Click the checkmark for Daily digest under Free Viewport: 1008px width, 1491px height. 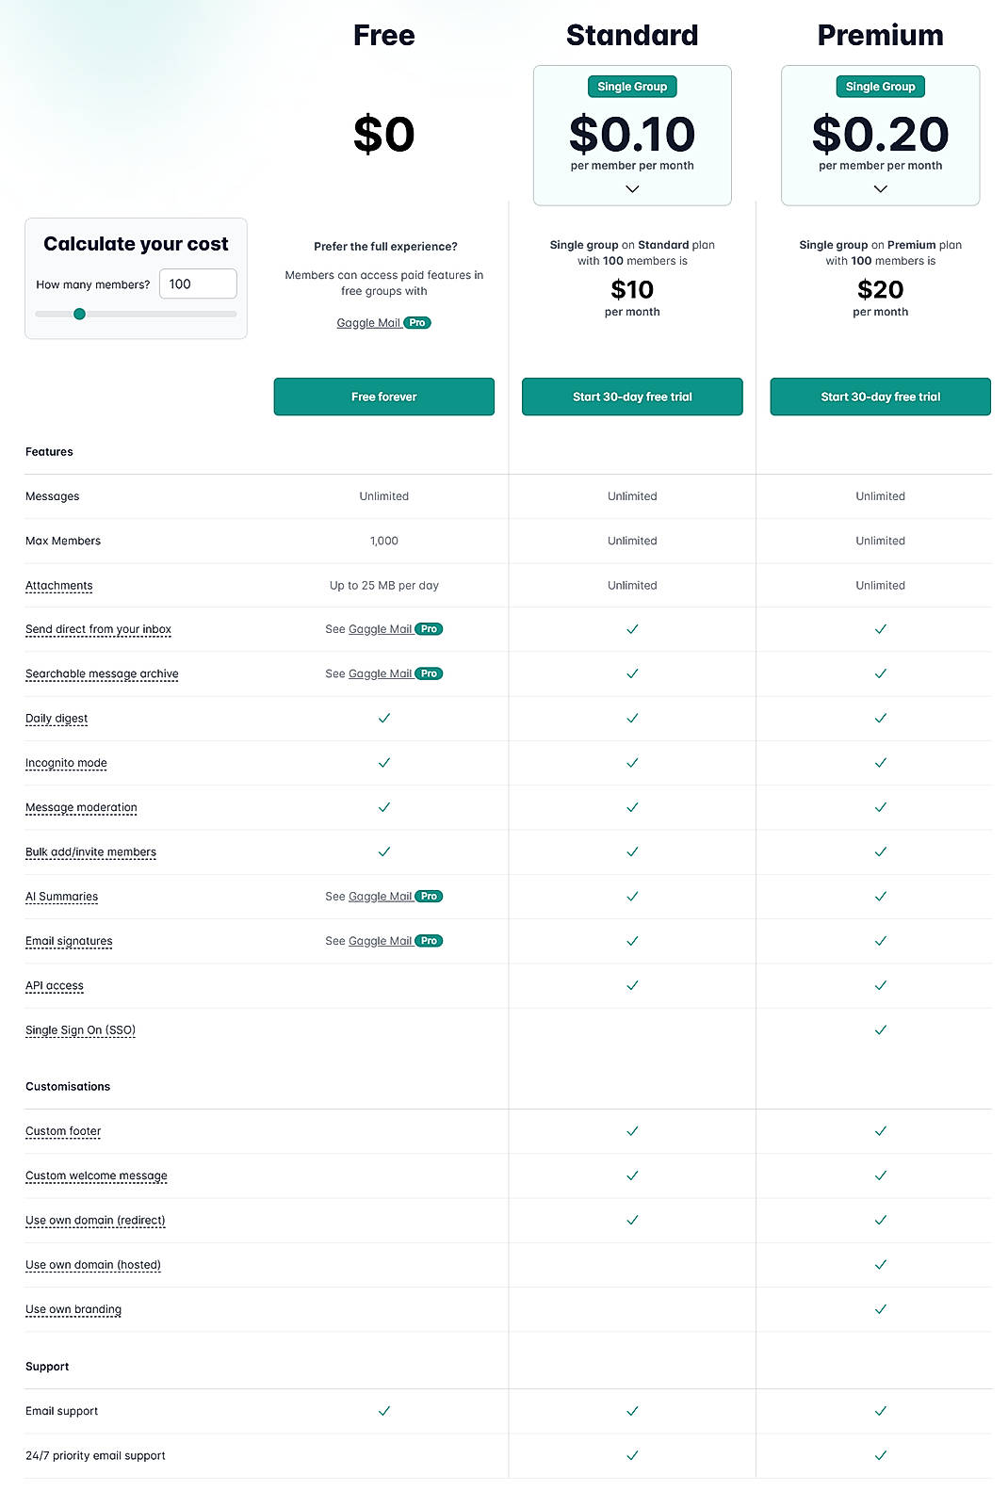coord(383,718)
